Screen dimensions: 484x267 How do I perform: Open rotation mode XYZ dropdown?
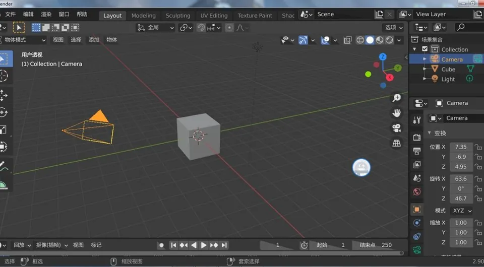461,211
